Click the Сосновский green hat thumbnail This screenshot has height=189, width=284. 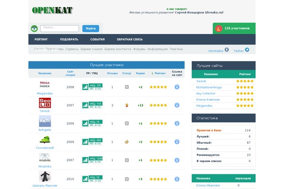click(x=45, y=139)
